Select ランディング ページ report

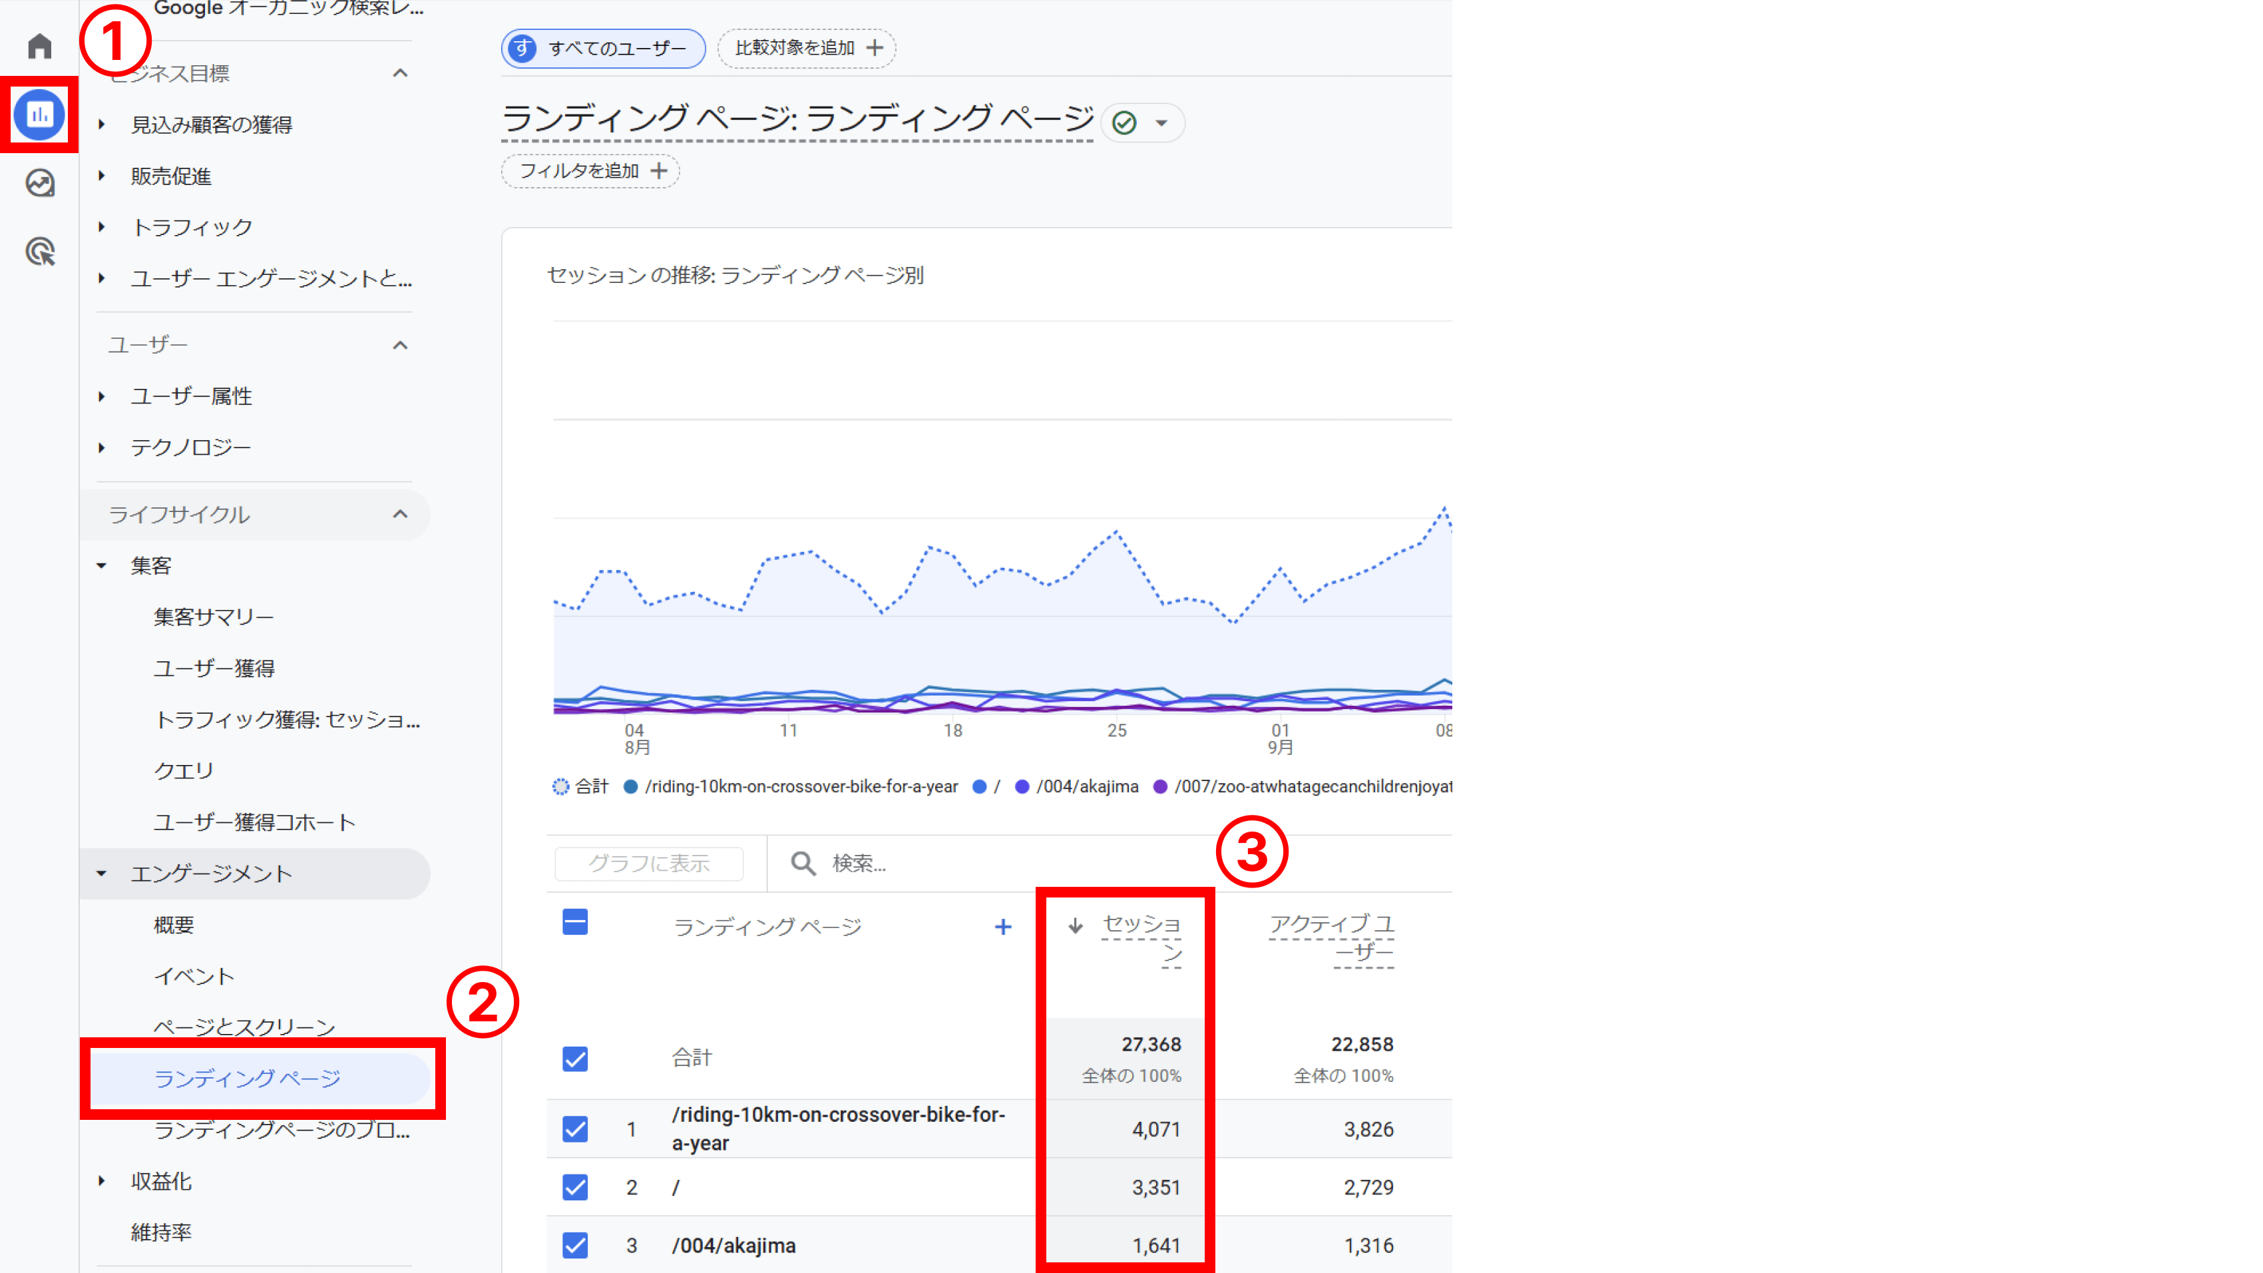[x=247, y=1078]
